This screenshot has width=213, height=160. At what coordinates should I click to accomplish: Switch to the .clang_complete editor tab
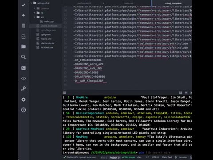(x=173, y=3)
